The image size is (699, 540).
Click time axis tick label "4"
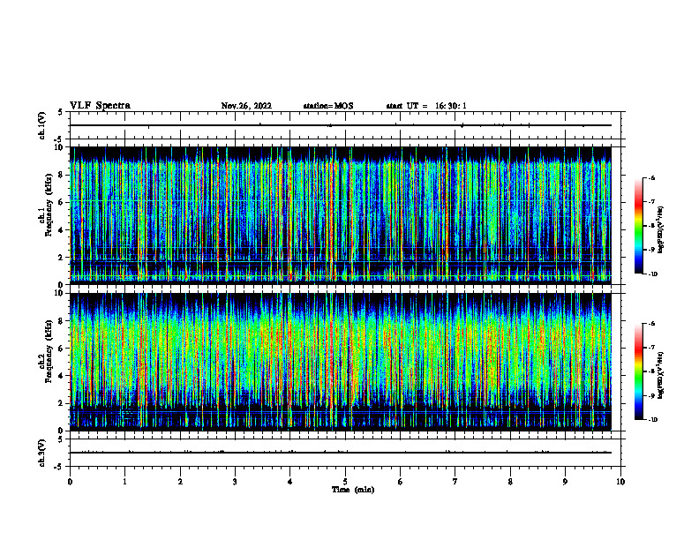290,482
